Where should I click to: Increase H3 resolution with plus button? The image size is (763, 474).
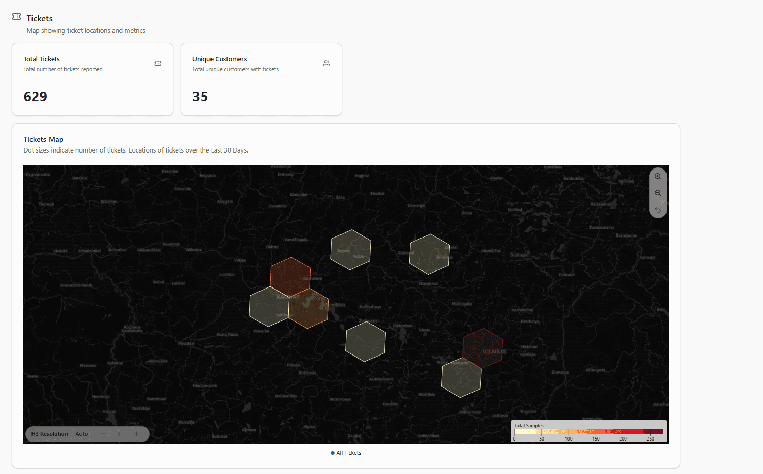pyautogui.click(x=136, y=434)
